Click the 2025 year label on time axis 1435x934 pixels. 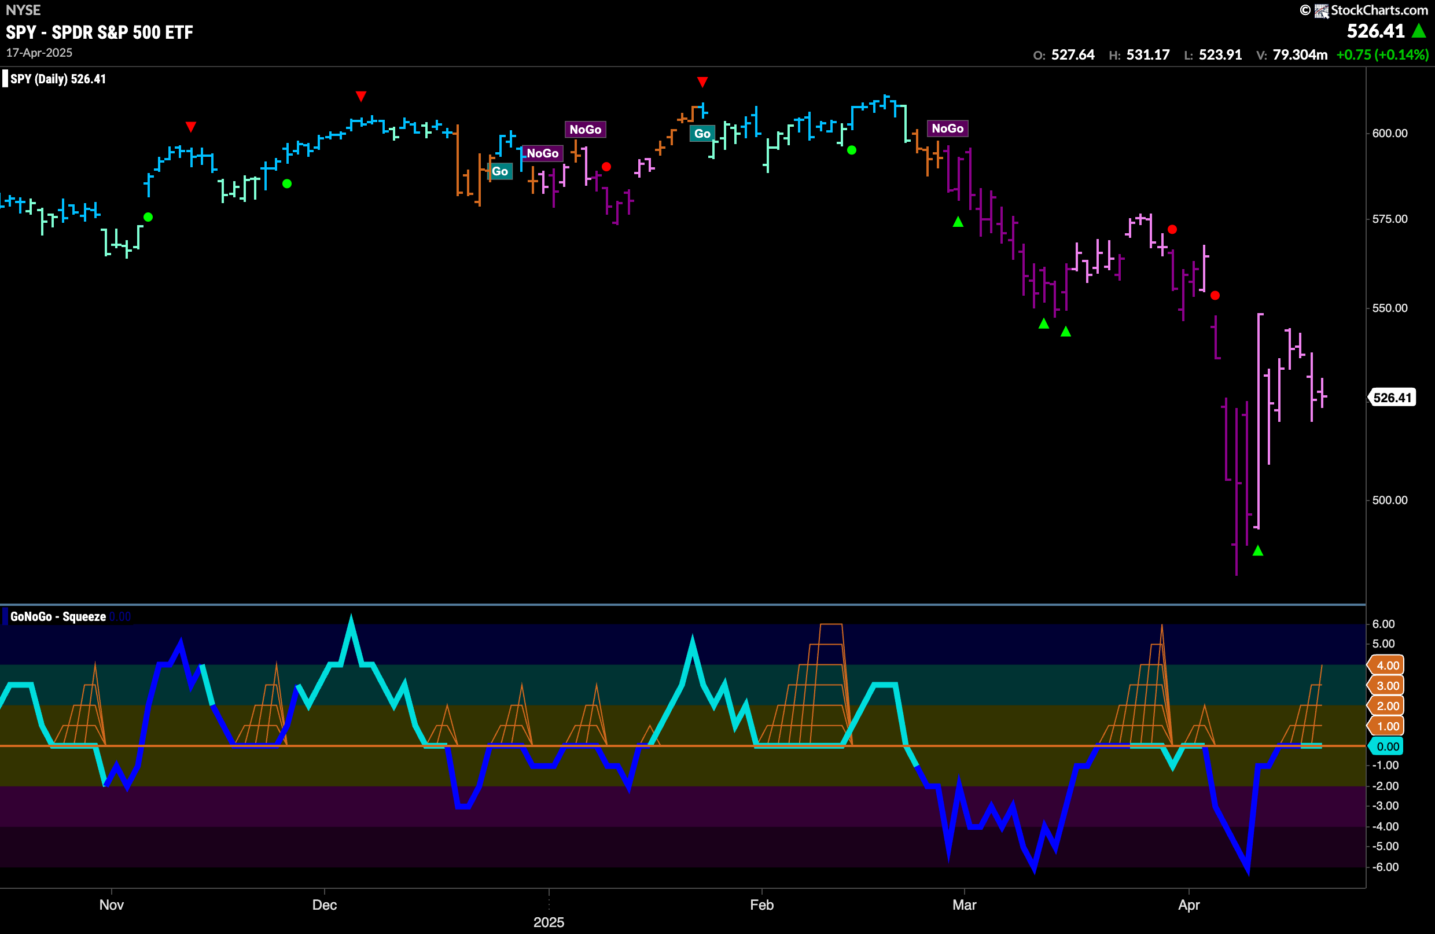(x=549, y=922)
